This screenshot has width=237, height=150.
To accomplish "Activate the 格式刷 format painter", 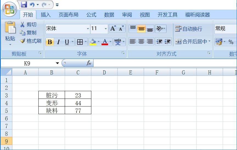I will click(x=30, y=41).
